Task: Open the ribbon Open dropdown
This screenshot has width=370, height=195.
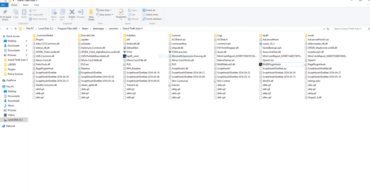Action: [x=133, y=10]
